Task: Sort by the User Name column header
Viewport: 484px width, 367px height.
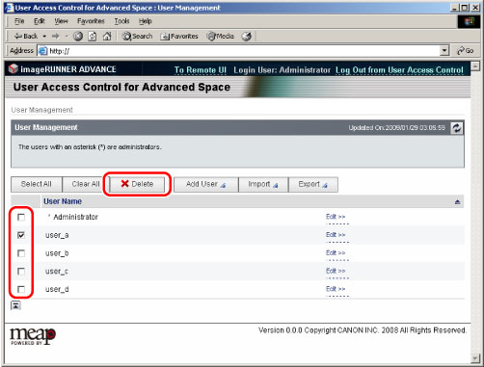Action: [63, 201]
